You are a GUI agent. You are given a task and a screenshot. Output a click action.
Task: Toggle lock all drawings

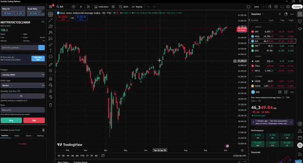tap(51, 91)
